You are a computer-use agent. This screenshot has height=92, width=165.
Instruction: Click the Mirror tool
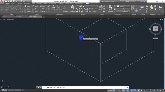point(35,9)
